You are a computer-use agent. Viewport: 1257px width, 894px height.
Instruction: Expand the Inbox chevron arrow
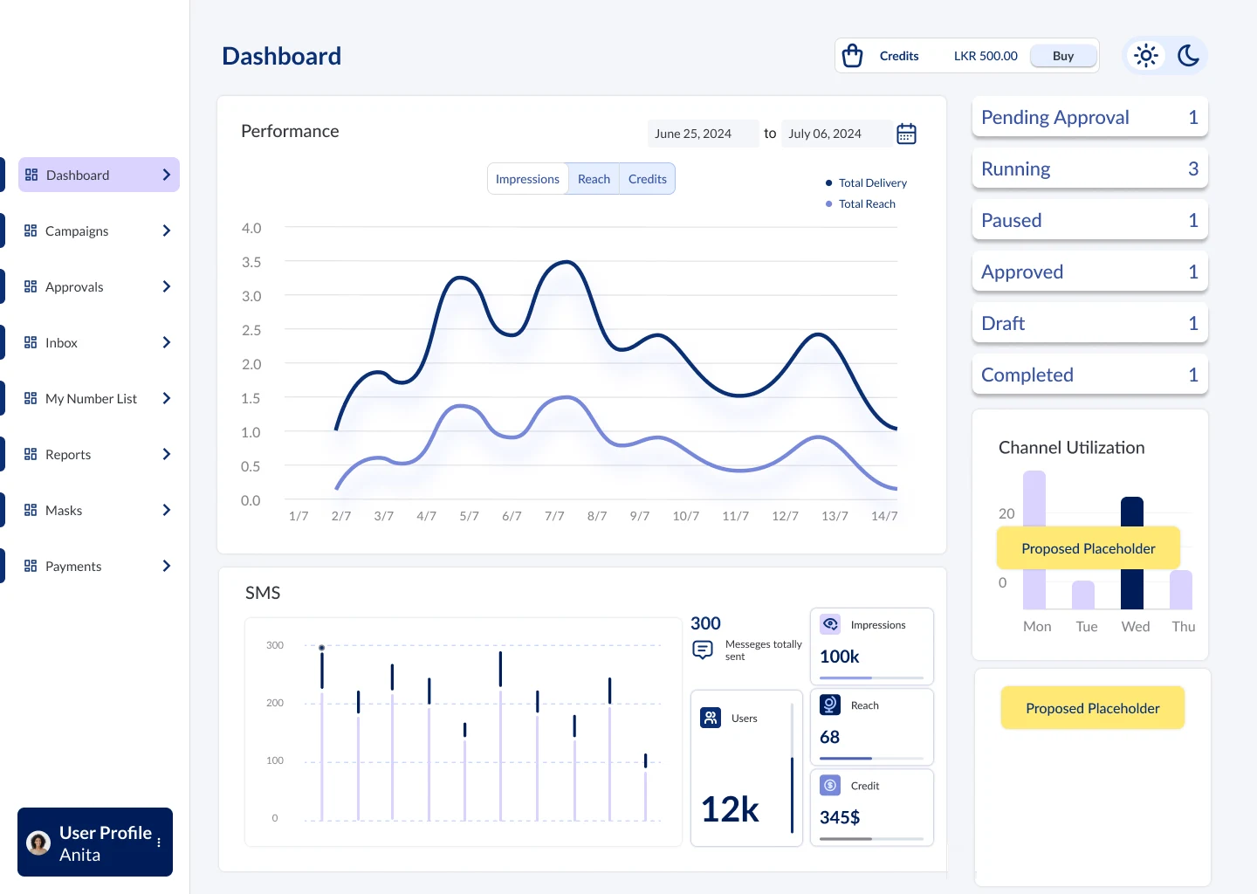pos(167,342)
